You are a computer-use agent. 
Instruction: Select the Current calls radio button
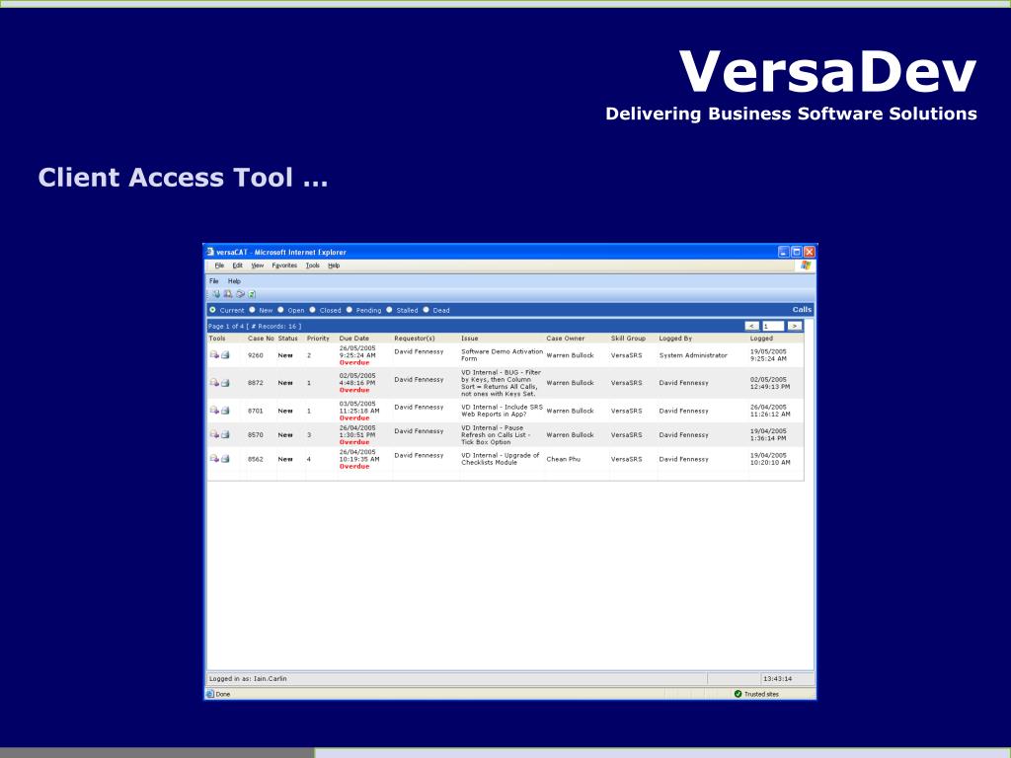coord(213,310)
